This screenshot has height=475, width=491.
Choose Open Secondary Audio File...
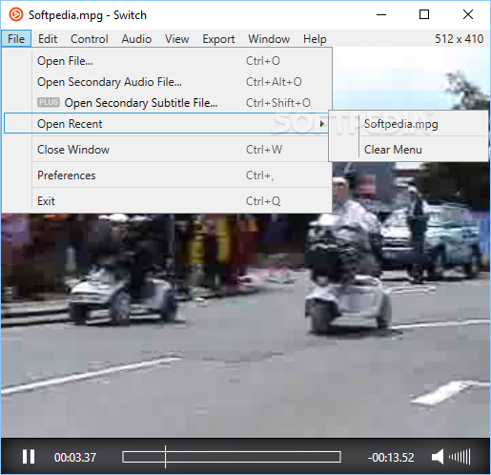pyautogui.click(x=167, y=82)
